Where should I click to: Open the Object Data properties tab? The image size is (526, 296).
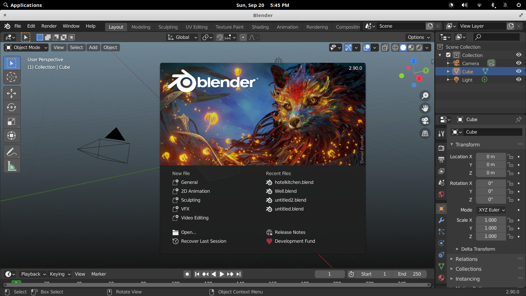pyautogui.click(x=441, y=266)
